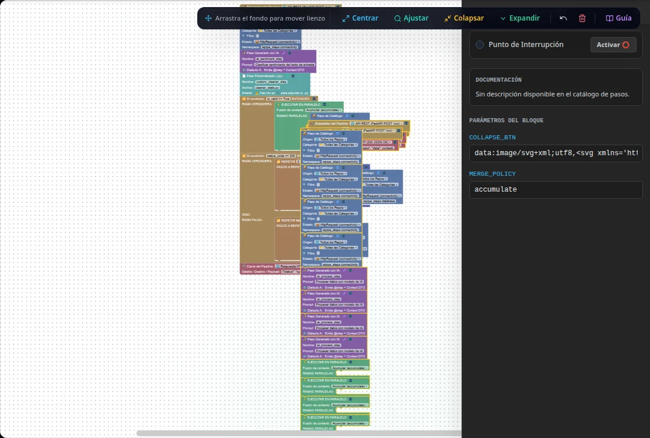The height and width of the screenshot is (438, 650).
Task: Click the undo arrow icon in the toolbar
Action: (x=563, y=18)
